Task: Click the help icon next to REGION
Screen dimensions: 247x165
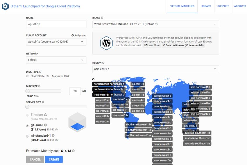Action: click(x=103, y=63)
